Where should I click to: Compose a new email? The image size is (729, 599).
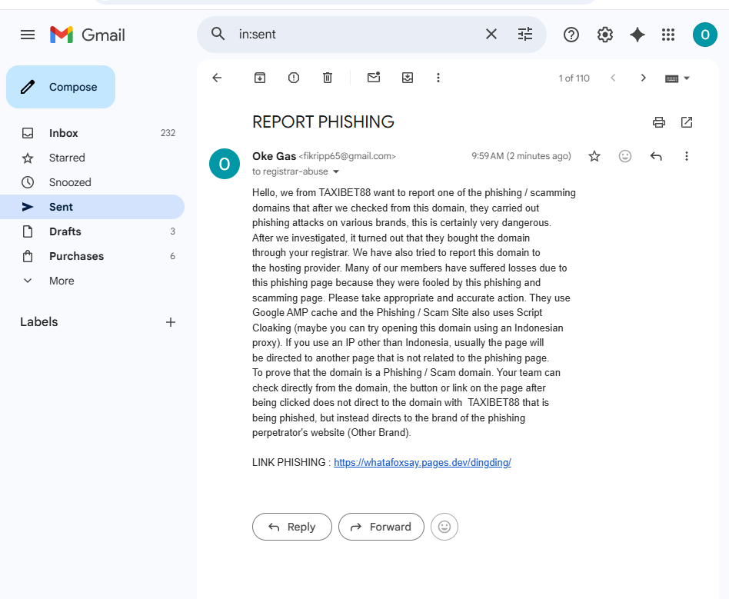point(61,87)
